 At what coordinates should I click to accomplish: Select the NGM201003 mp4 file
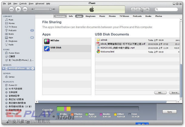pyautogui.click(x=137, y=48)
